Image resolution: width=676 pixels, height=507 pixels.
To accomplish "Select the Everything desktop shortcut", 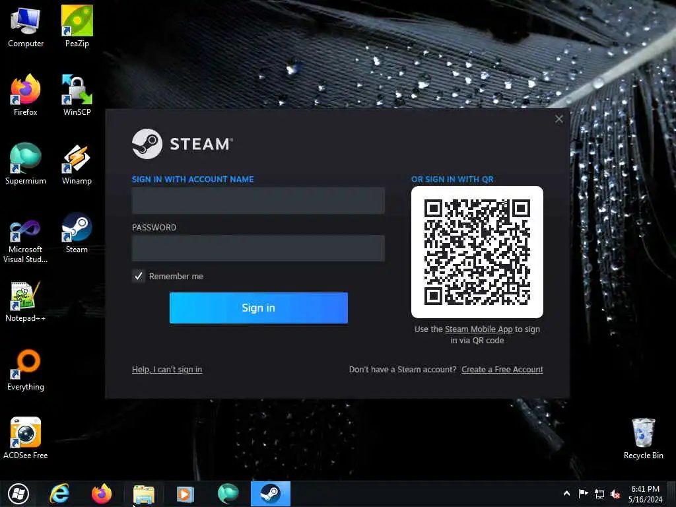I will tap(26, 369).
